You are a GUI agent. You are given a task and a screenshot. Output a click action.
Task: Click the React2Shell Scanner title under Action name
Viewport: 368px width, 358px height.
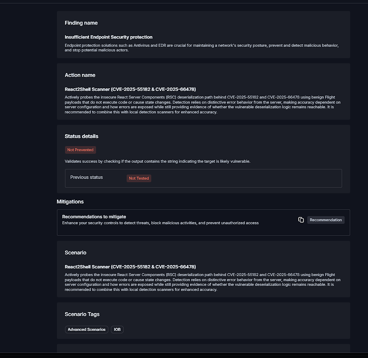(130, 89)
